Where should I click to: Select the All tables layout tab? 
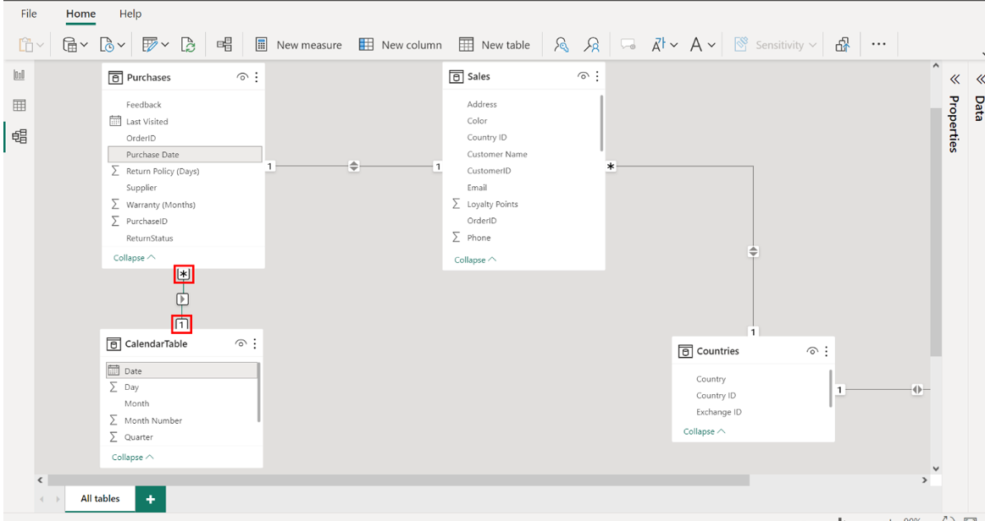(x=100, y=499)
